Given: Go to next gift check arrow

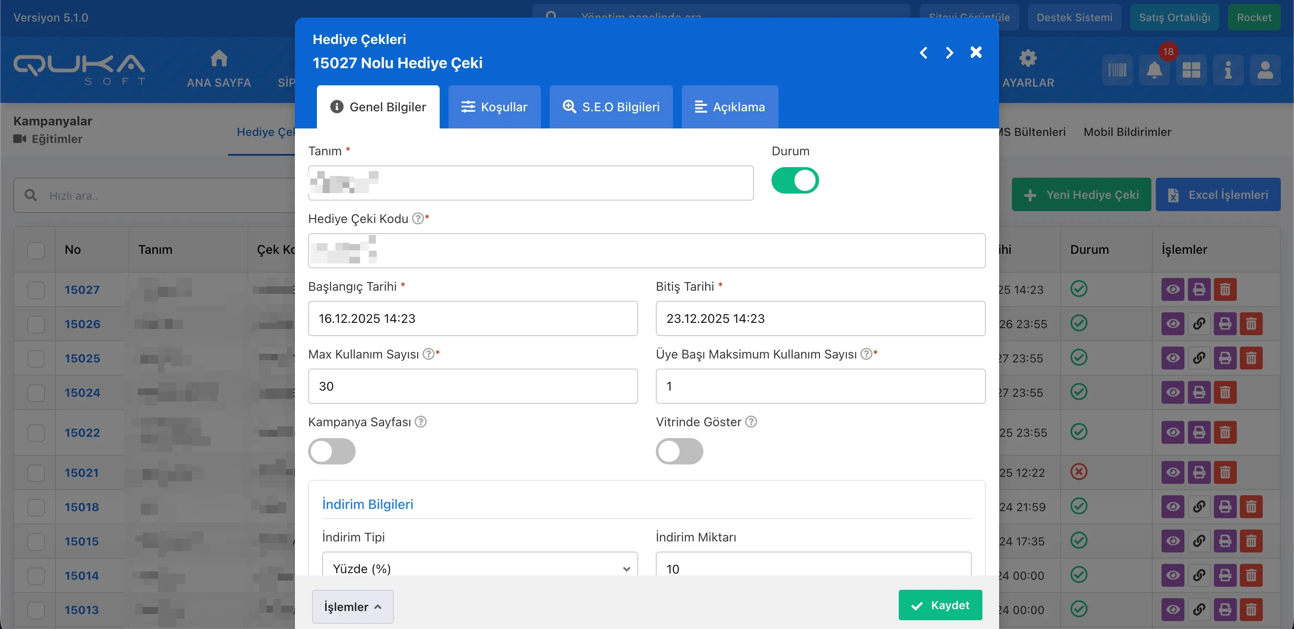Looking at the screenshot, I should (949, 53).
